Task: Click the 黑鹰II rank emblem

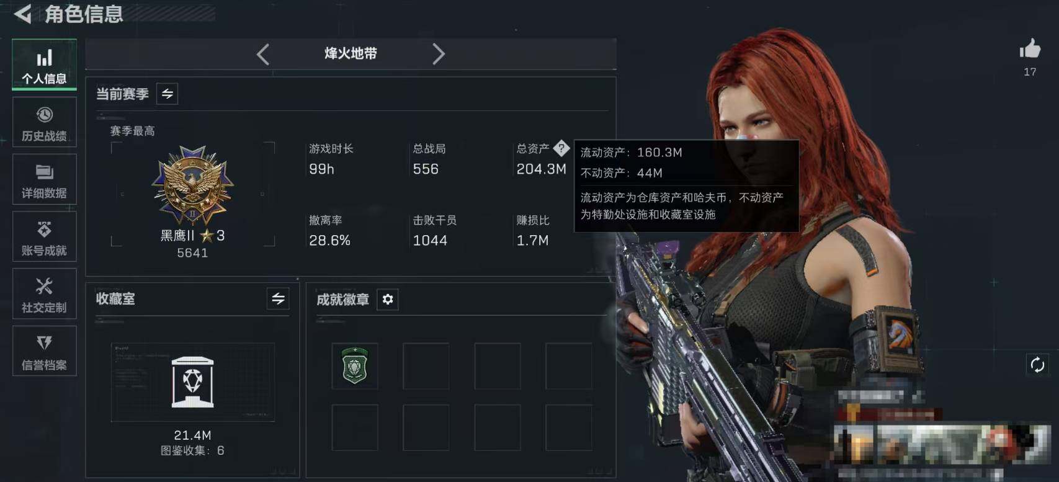Action: click(x=193, y=185)
